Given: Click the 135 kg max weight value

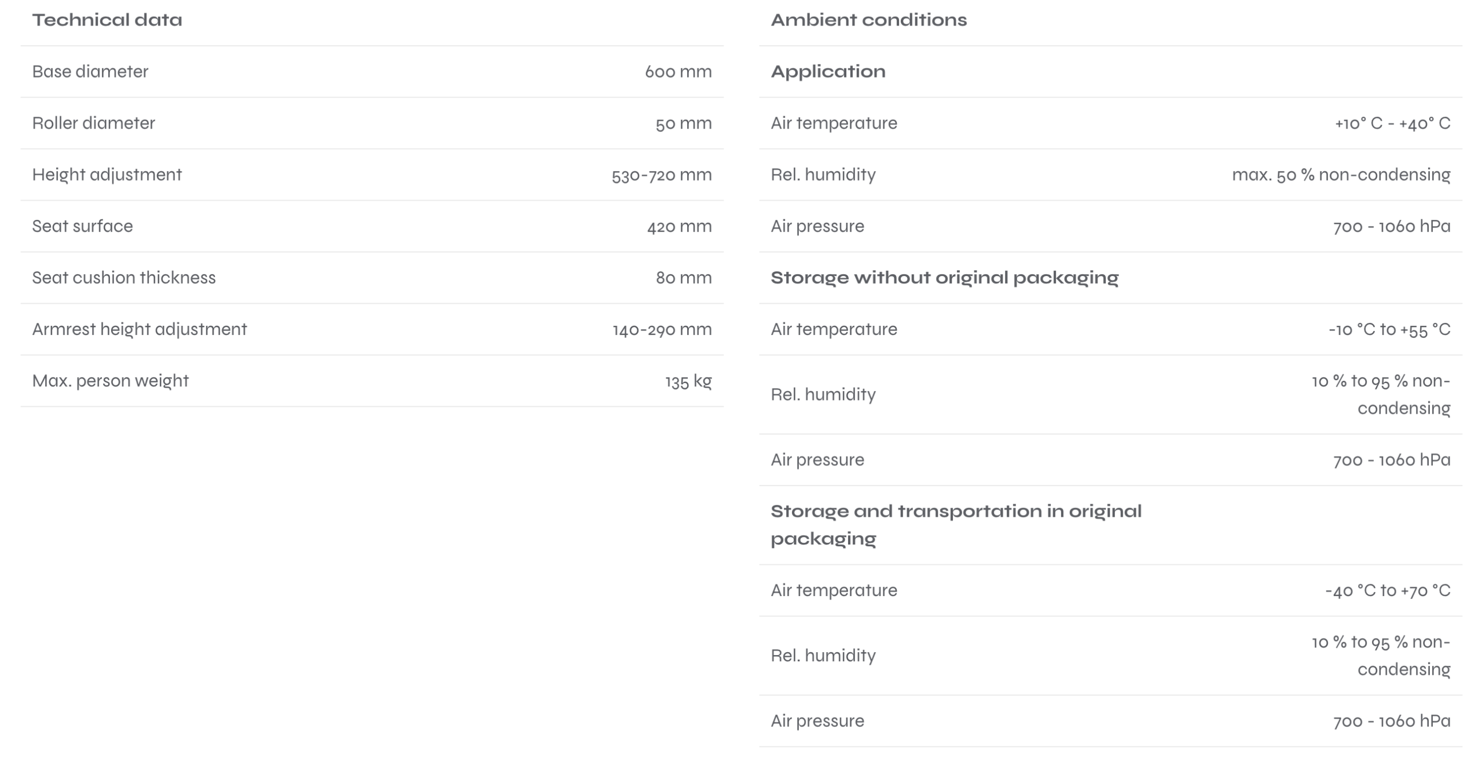Looking at the screenshot, I should coord(688,381).
